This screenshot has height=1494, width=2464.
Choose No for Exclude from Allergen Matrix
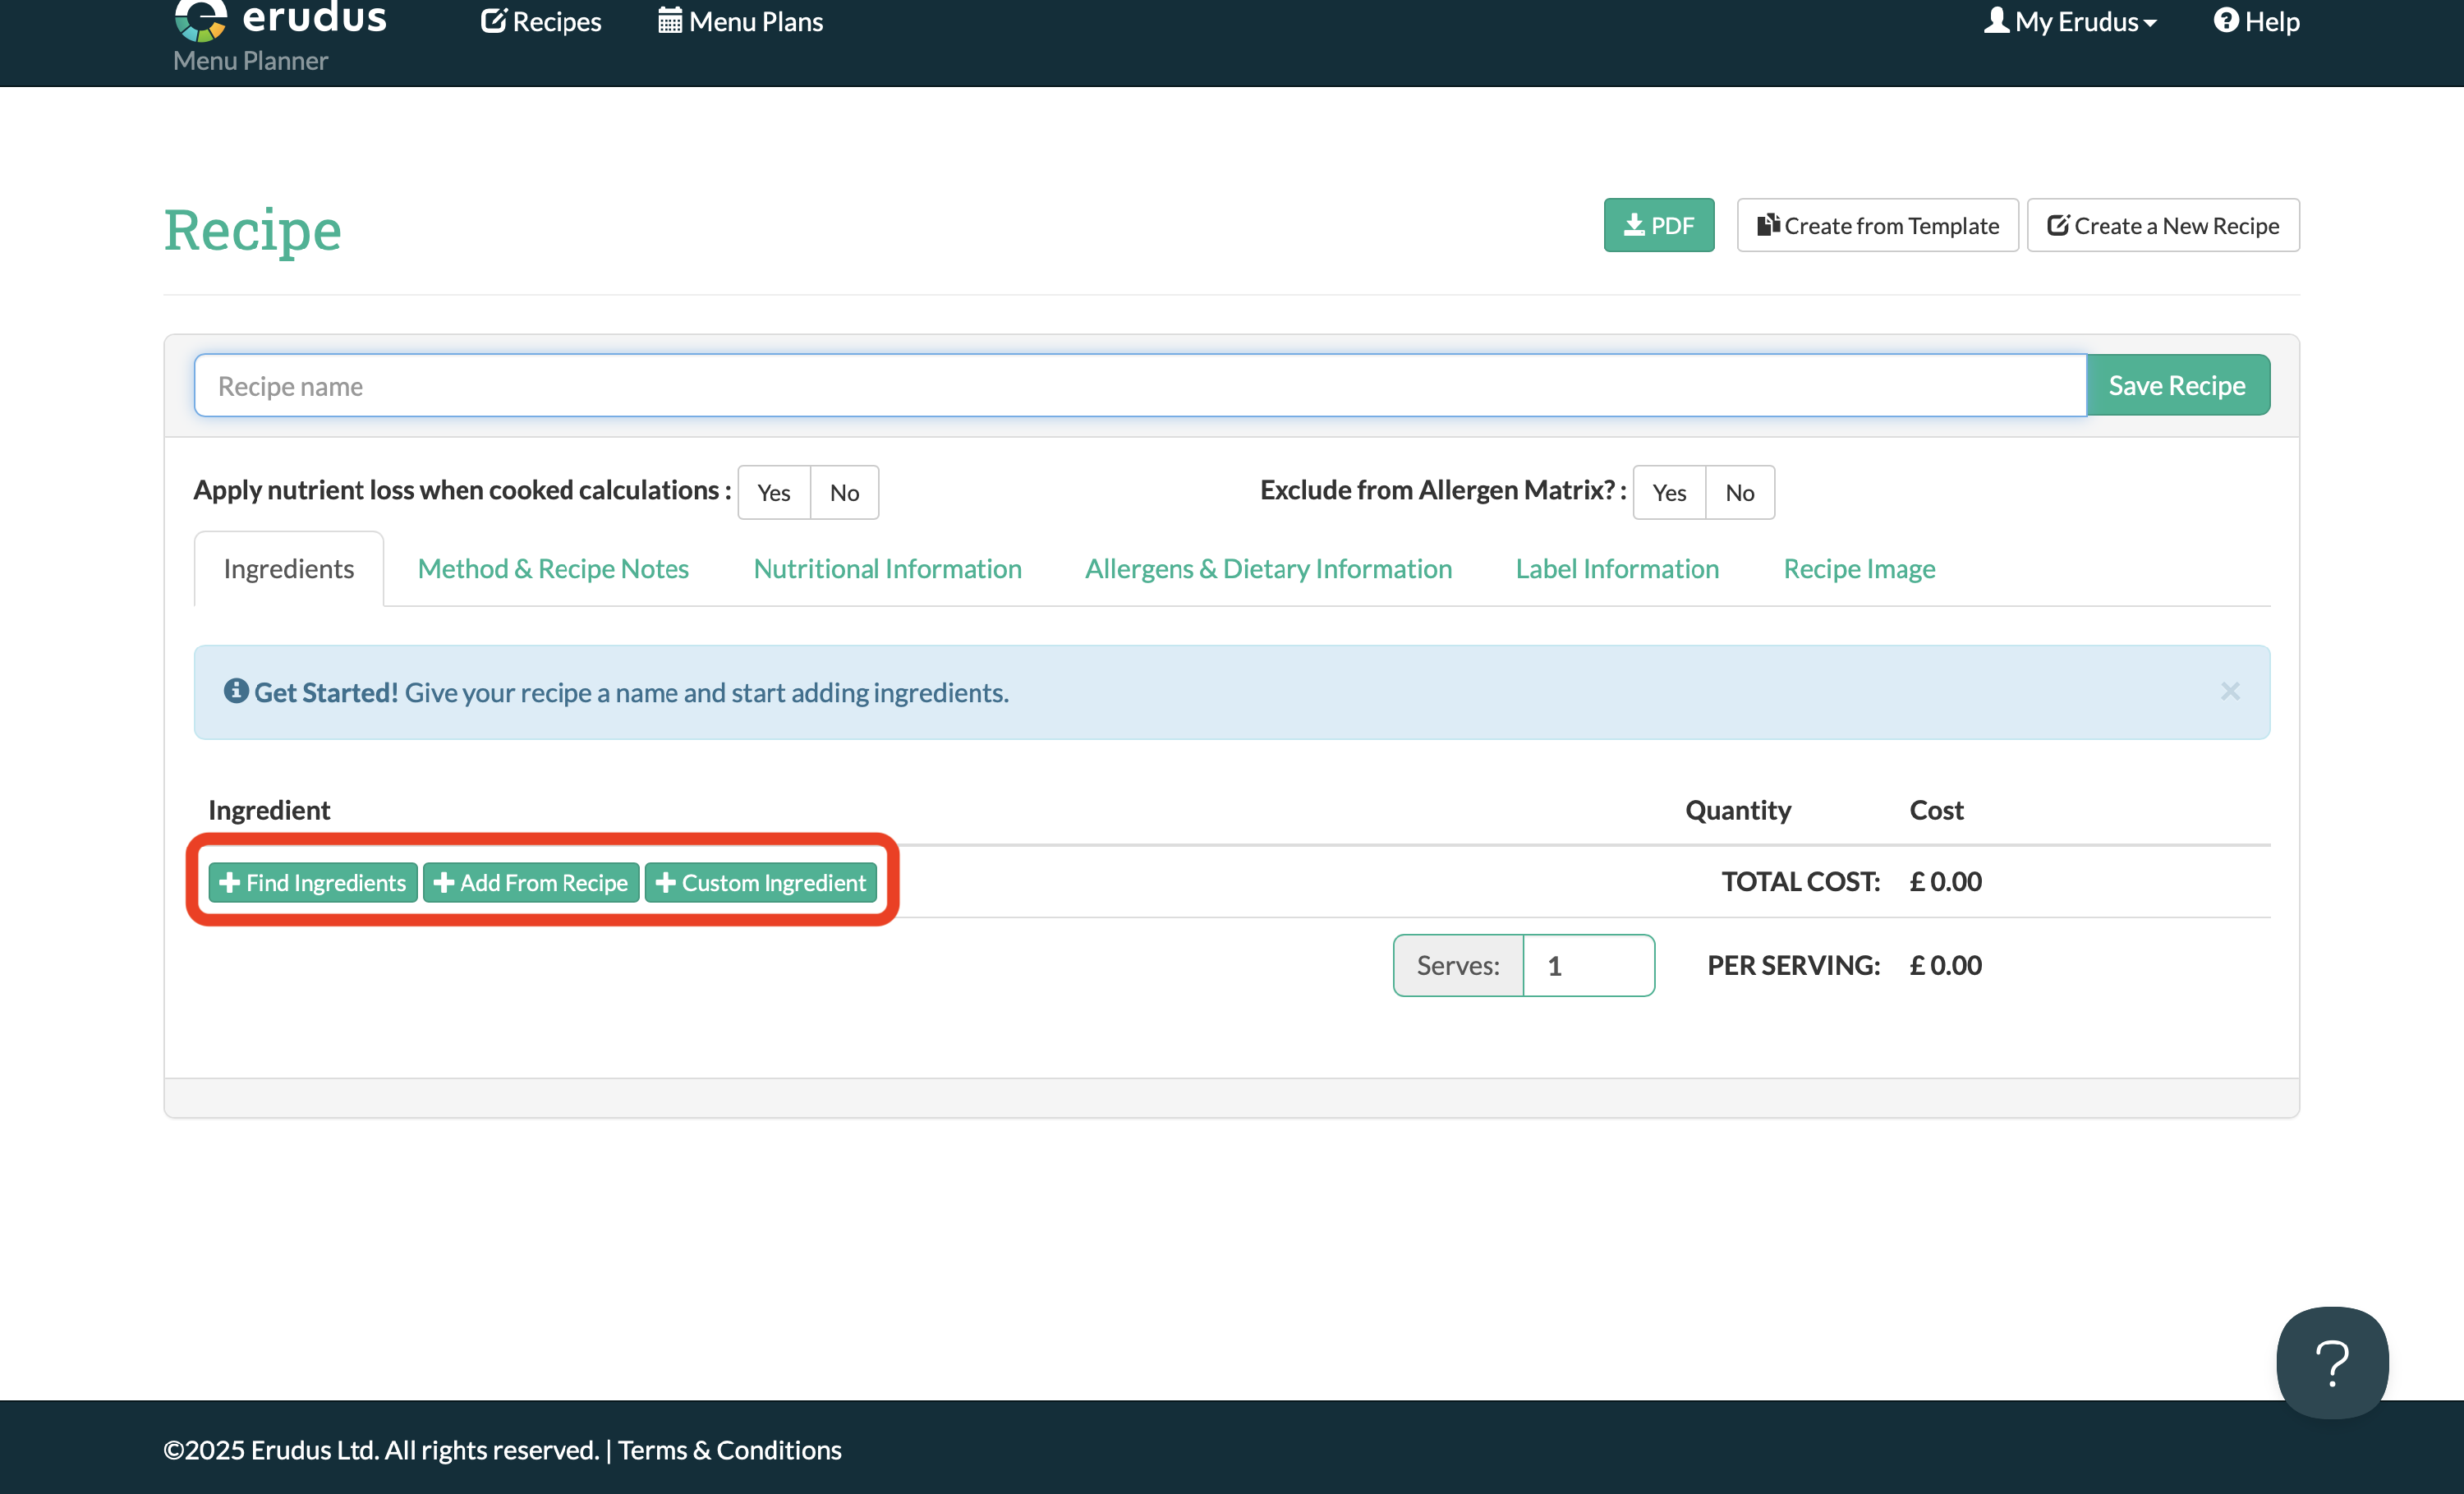click(1739, 493)
